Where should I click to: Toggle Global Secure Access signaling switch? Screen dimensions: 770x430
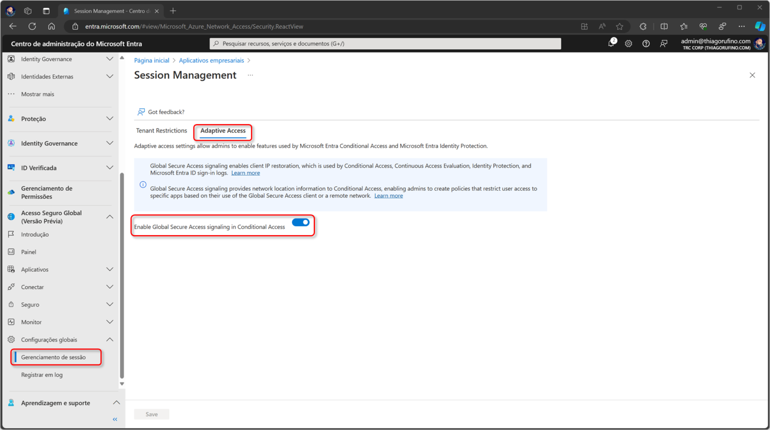click(301, 222)
